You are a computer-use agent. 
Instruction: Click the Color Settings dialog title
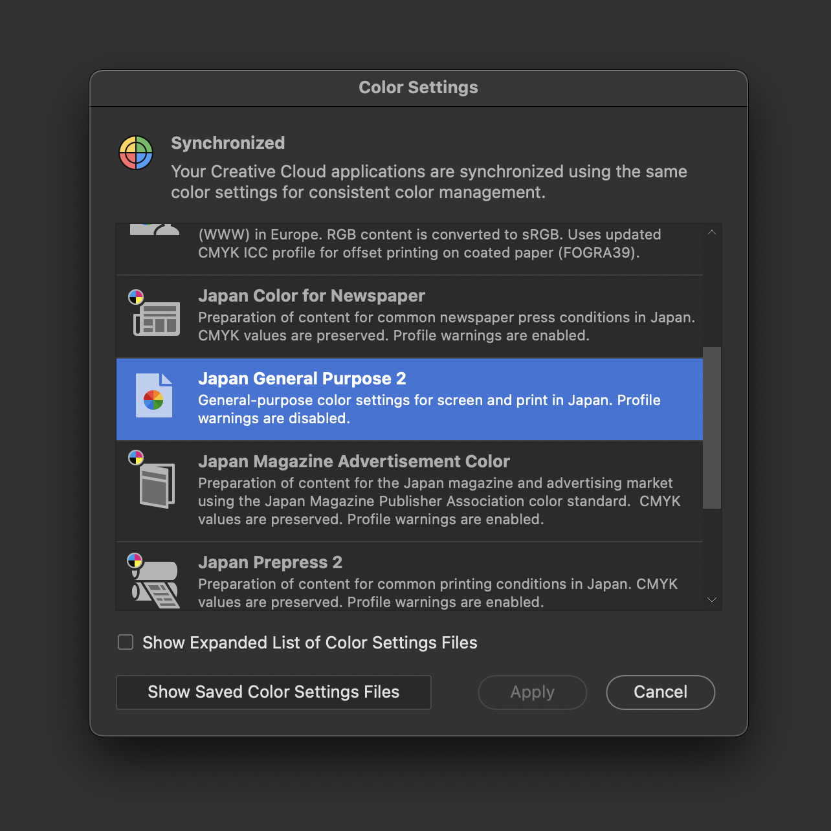419,87
